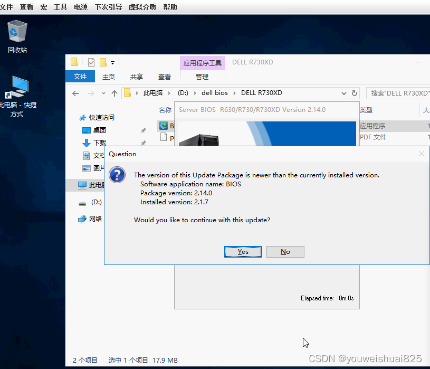Click the PDF 文件 type cell

point(373,137)
